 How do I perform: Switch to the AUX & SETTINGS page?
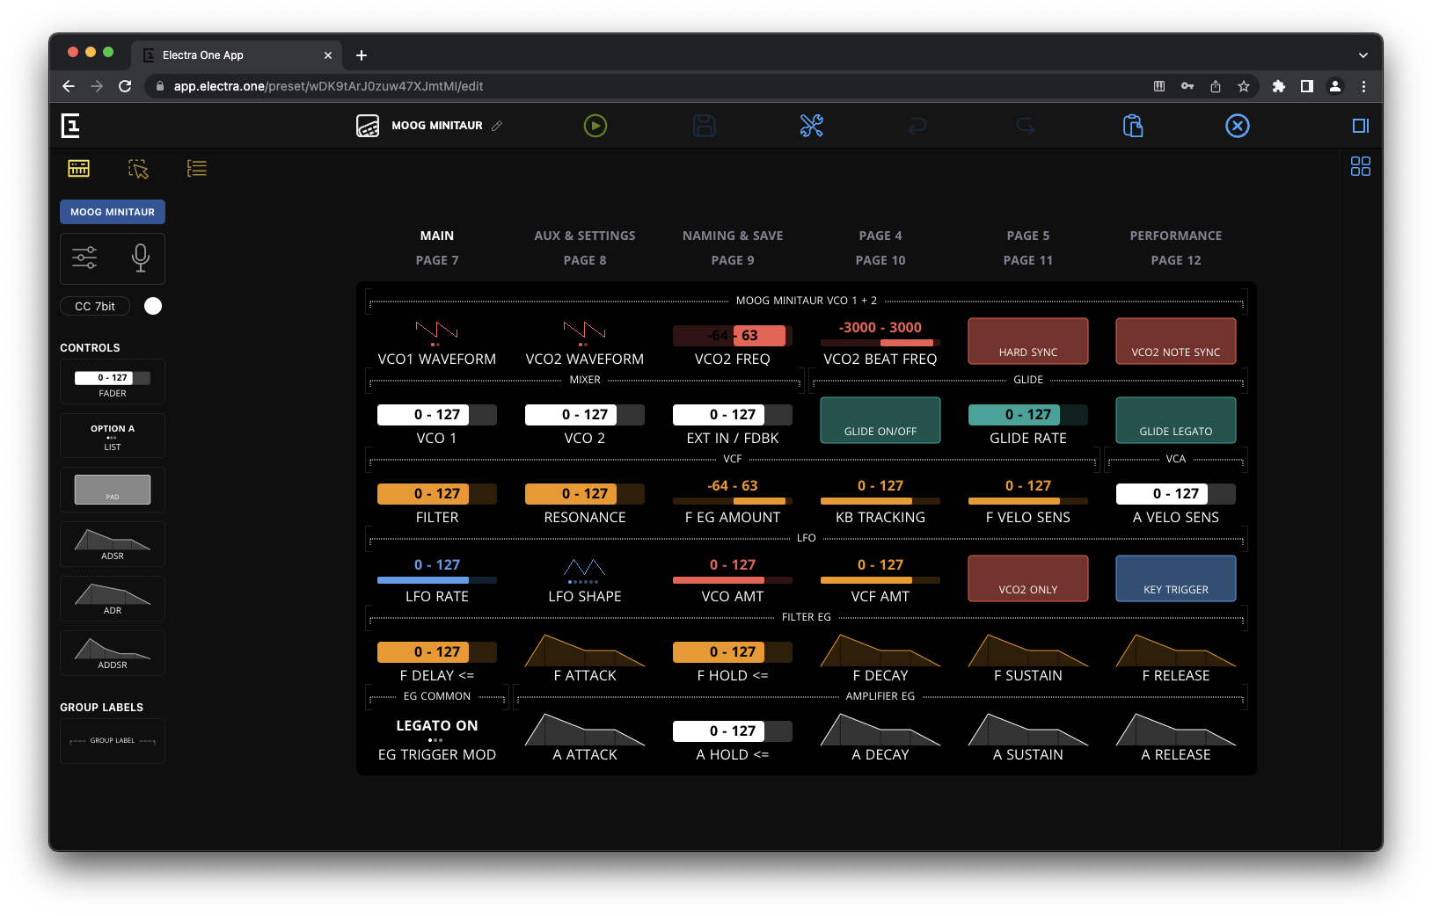pyautogui.click(x=584, y=236)
